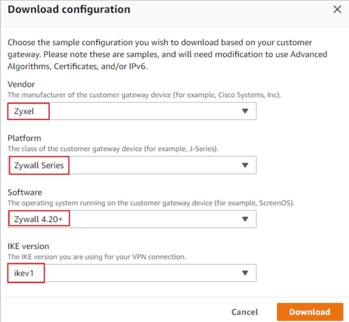Click the Software ScreenOS help text
This screenshot has height=322, width=349.
[x=151, y=203]
